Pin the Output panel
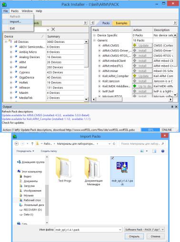 172,107
